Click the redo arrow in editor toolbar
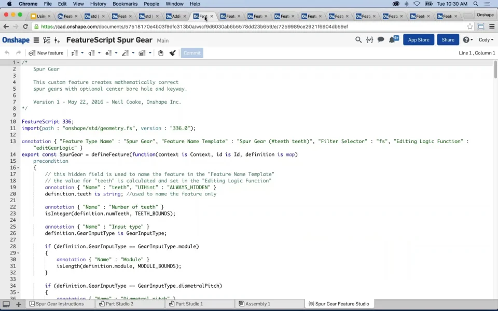This screenshot has height=311, width=498. click(19, 53)
